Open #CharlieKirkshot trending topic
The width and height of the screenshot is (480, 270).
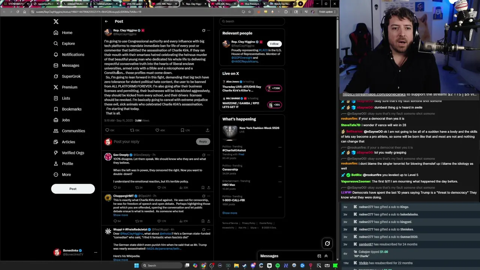[x=234, y=150]
